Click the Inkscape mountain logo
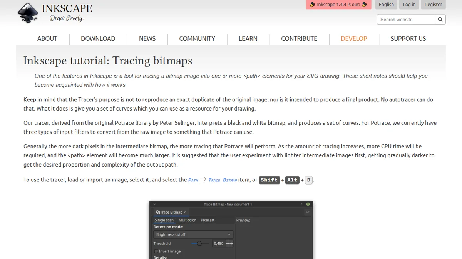462x259 pixels. click(x=28, y=13)
